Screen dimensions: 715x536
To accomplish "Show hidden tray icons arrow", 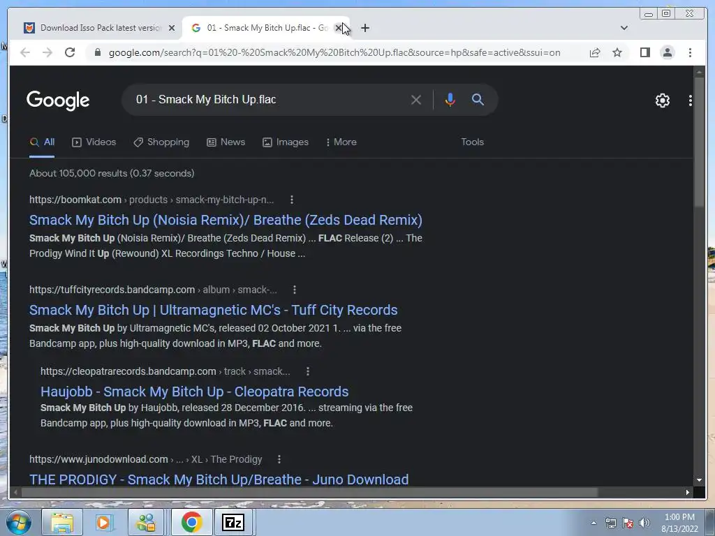I will [594, 523].
